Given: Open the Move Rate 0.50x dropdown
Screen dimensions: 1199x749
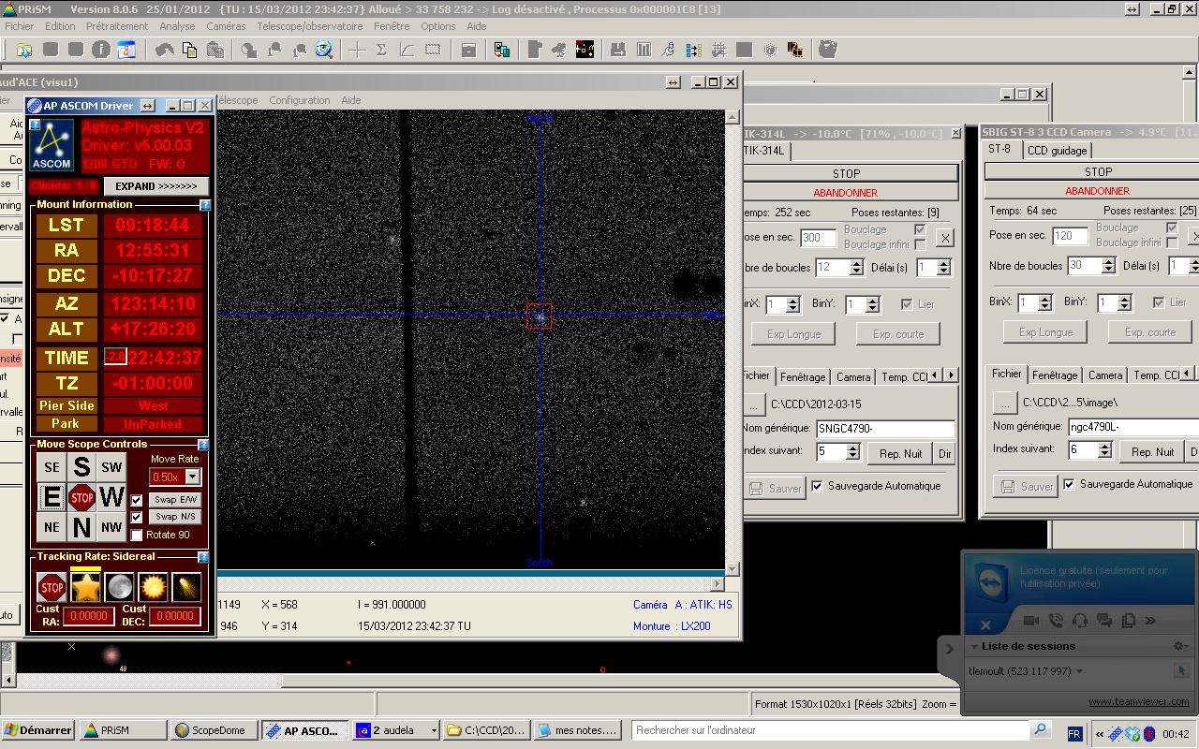Looking at the screenshot, I should (x=192, y=477).
